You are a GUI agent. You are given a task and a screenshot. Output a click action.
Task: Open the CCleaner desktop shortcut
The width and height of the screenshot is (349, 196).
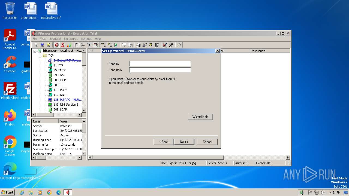[10, 64]
